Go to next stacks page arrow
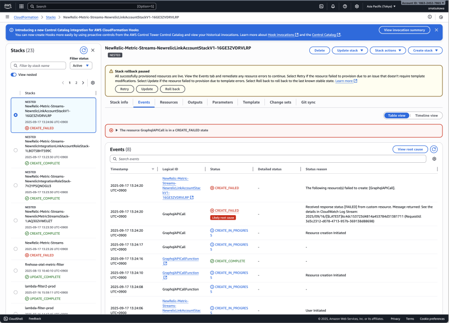449x323 pixels. pyautogui.click(x=83, y=83)
